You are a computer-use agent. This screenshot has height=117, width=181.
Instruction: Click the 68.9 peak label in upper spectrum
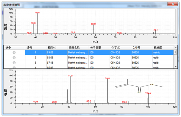93,24
